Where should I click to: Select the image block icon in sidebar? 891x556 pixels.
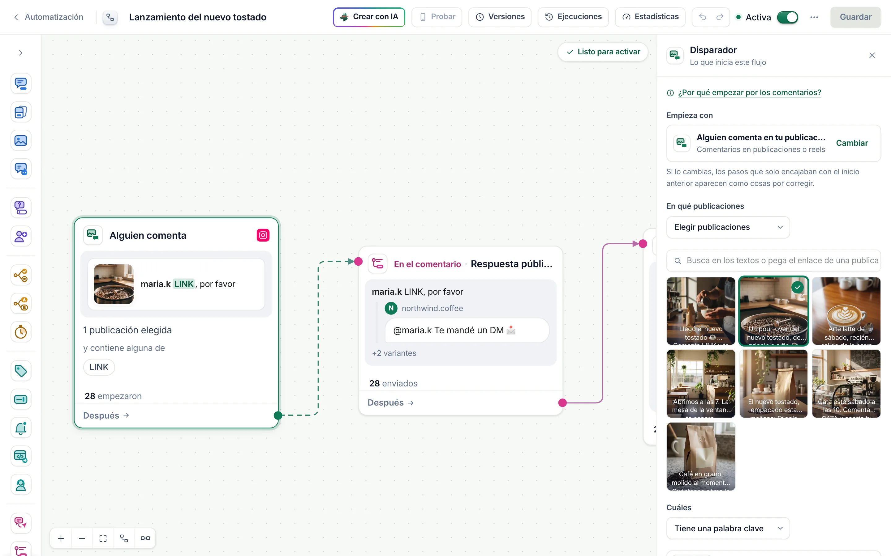pyautogui.click(x=21, y=141)
